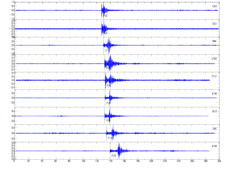Click the AFRA station label
226x171 pixels.
(x=214, y=146)
